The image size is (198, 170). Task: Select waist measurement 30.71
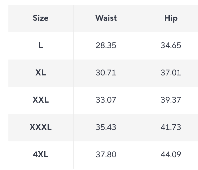pyautogui.click(x=106, y=73)
